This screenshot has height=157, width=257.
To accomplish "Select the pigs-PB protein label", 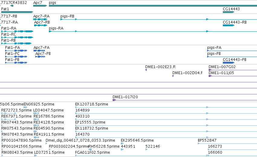I will tap(214, 54).
